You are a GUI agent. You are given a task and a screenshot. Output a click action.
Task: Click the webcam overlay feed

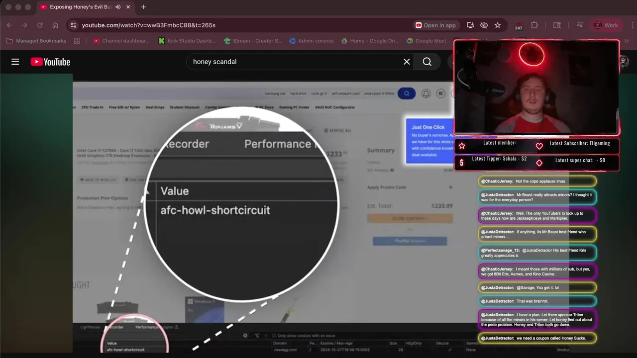point(536,88)
